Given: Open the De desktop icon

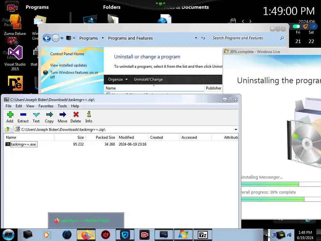Looking at the screenshot, I should [15, 83].
